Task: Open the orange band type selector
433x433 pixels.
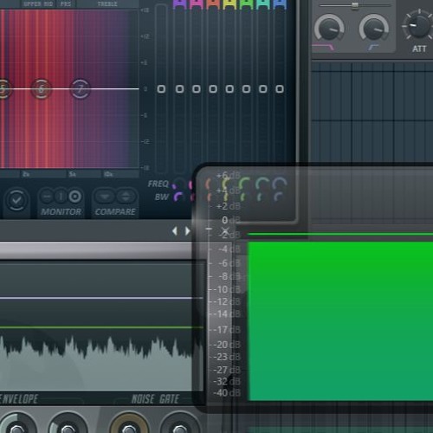Action: click(213, 4)
